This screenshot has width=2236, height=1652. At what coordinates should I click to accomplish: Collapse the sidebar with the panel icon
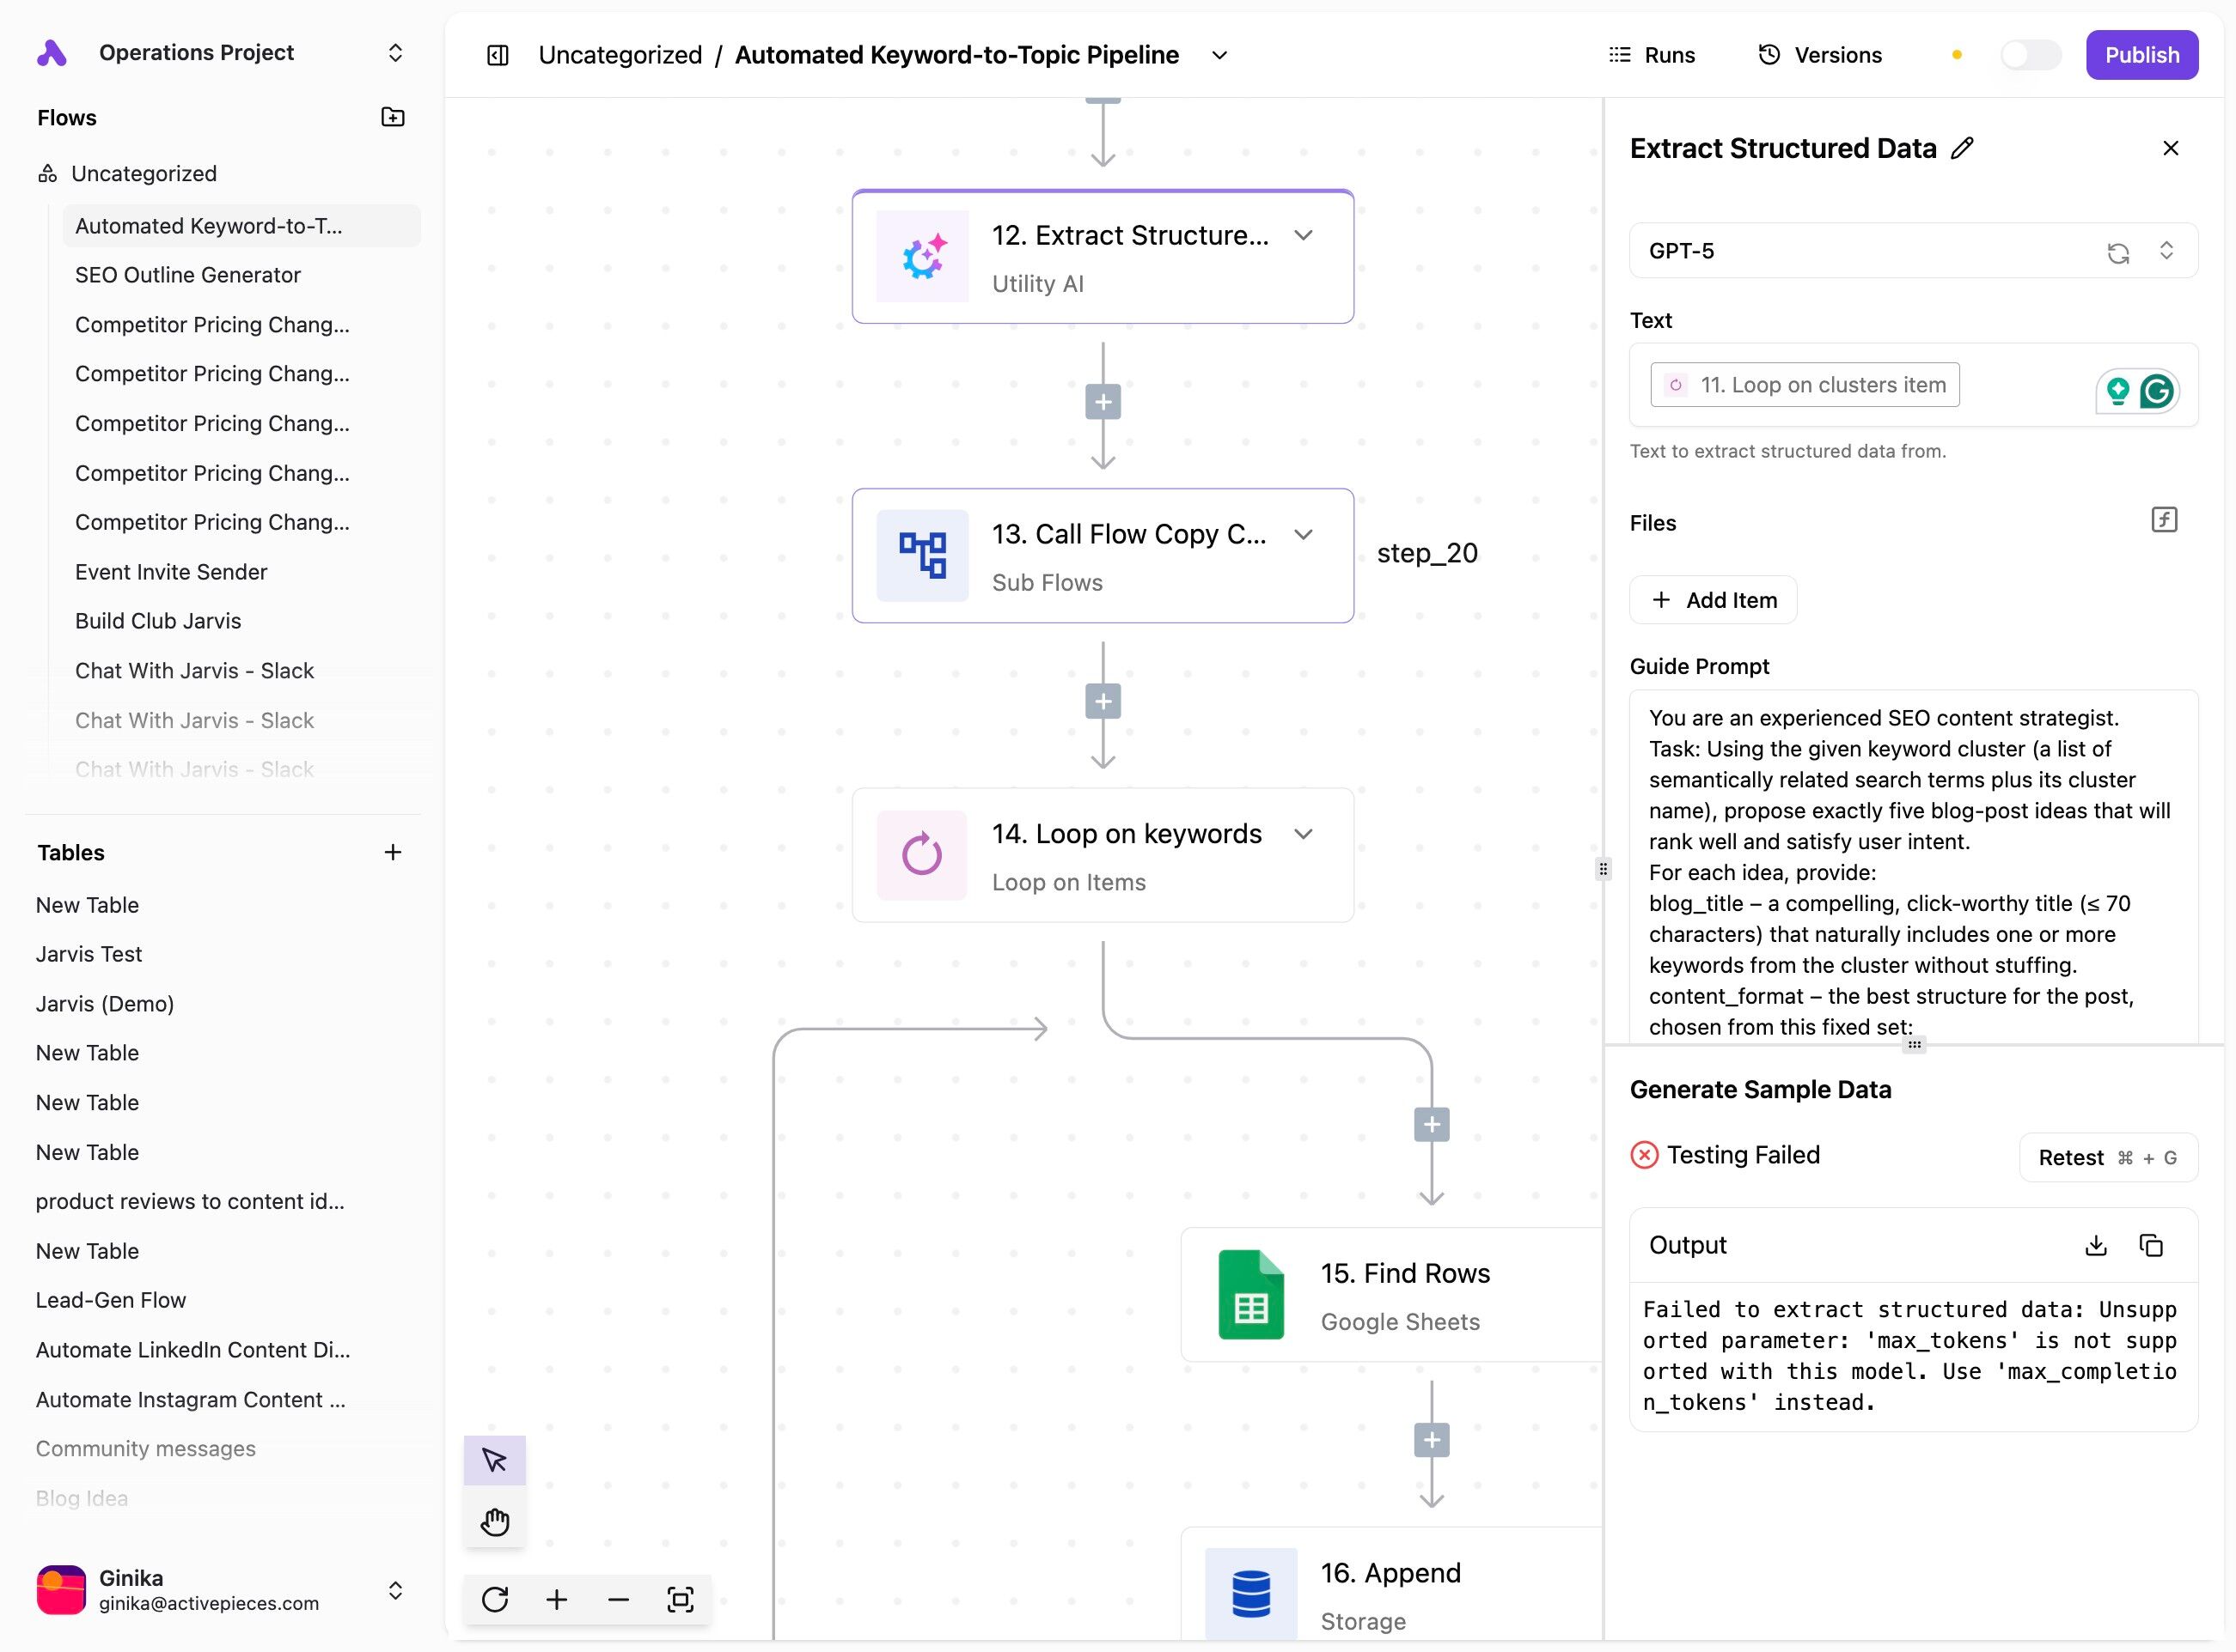[x=498, y=55]
